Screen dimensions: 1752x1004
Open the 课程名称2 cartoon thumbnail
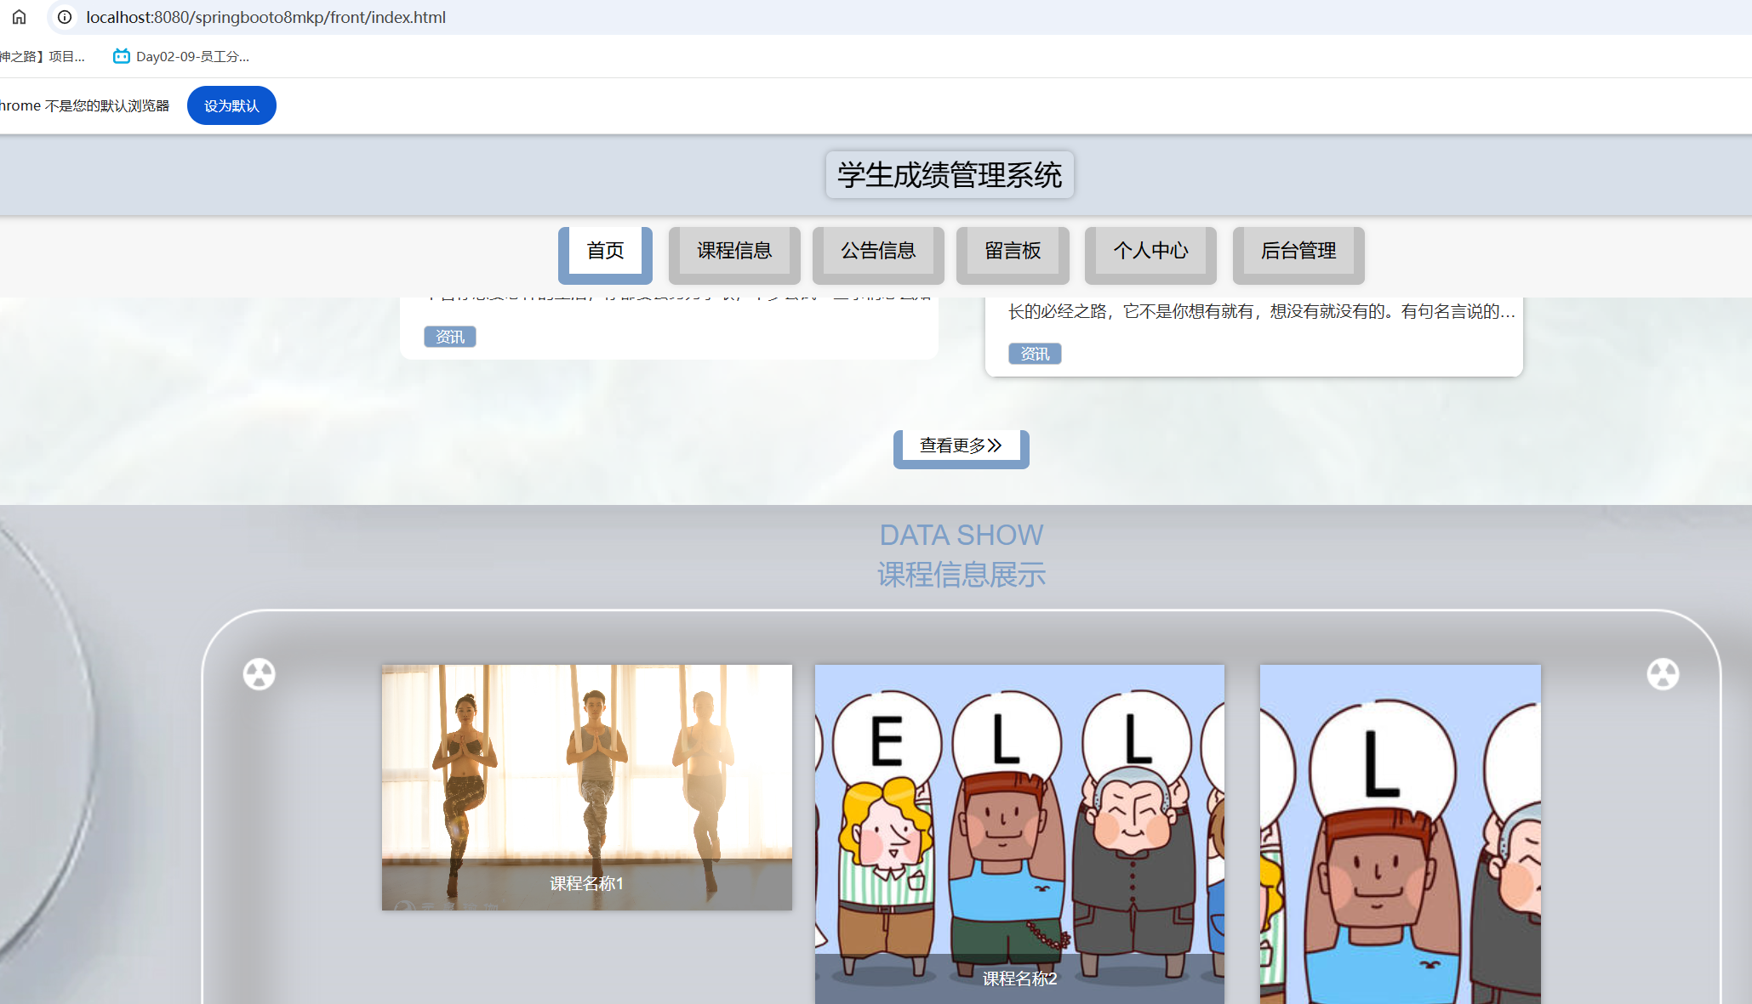pyautogui.click(x=1019, y=833)
